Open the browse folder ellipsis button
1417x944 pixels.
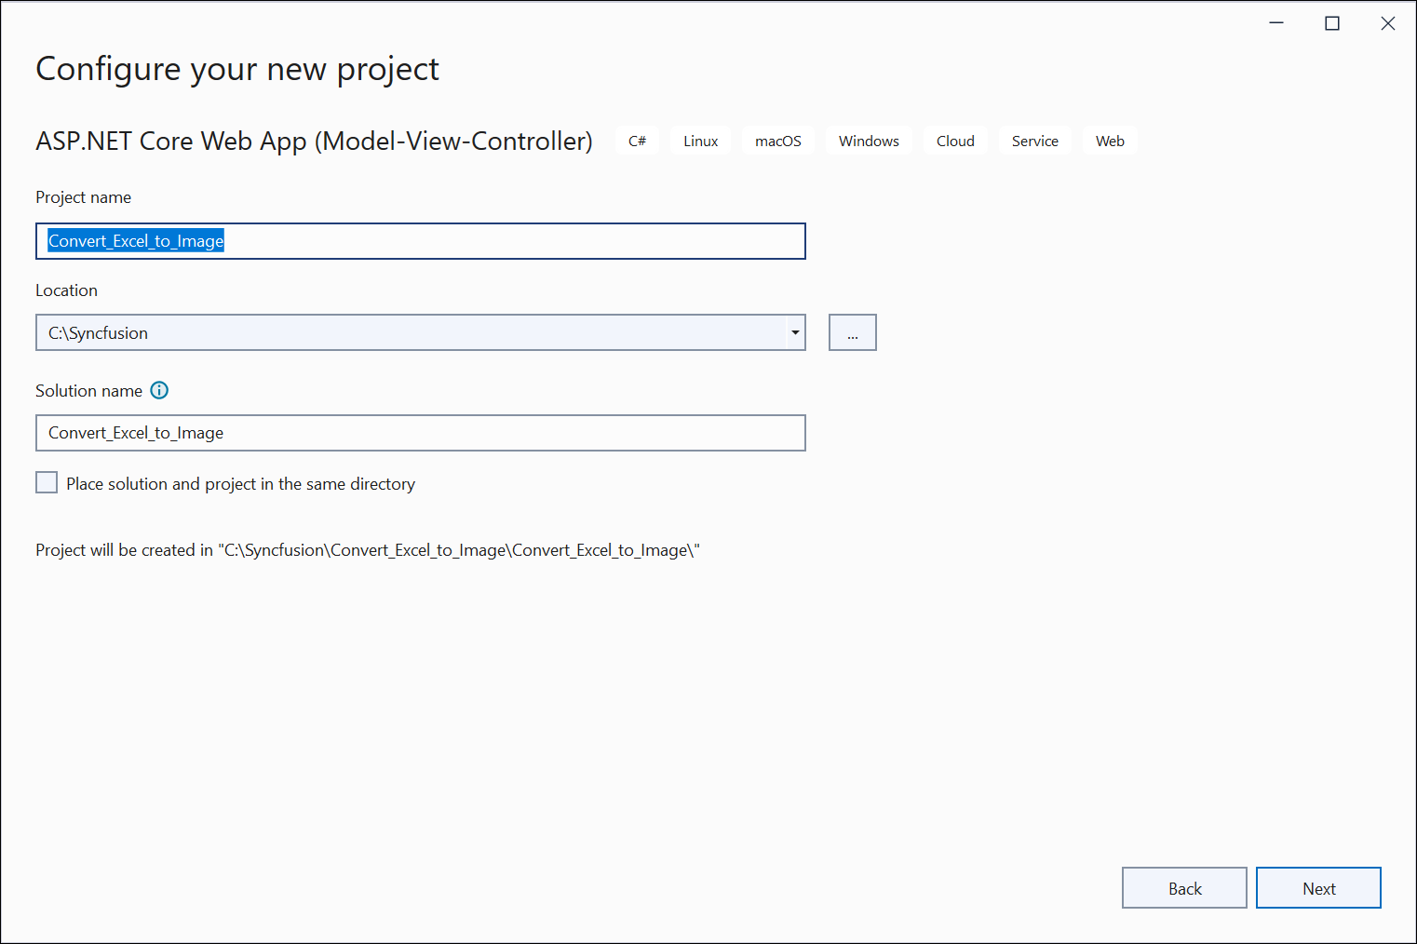[x=853, y=332]
